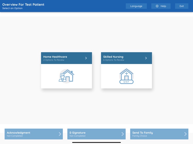Click the SNF skilled nursing facility icon

pos(126,76)
